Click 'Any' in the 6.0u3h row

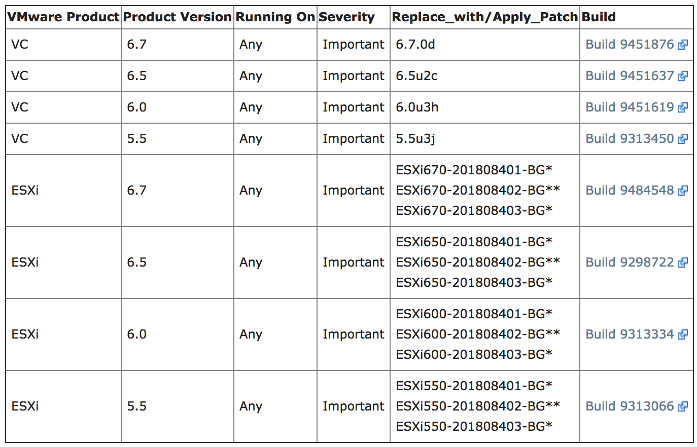tap(251, 108)
